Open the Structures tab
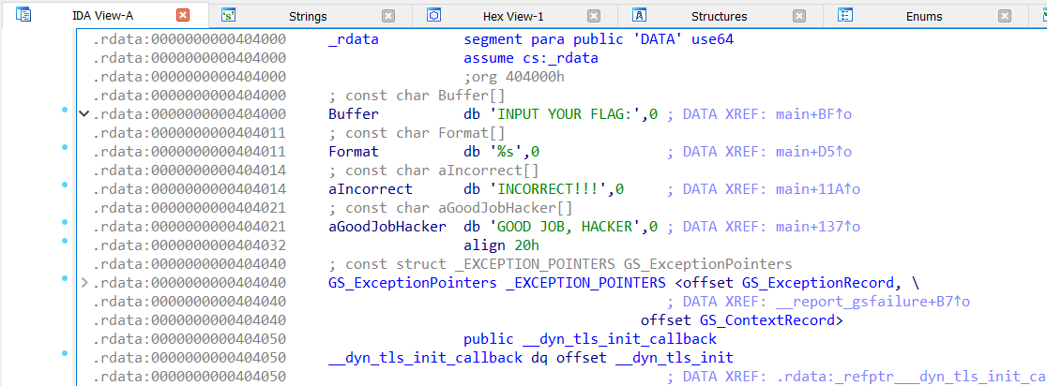 pos(720,16)
